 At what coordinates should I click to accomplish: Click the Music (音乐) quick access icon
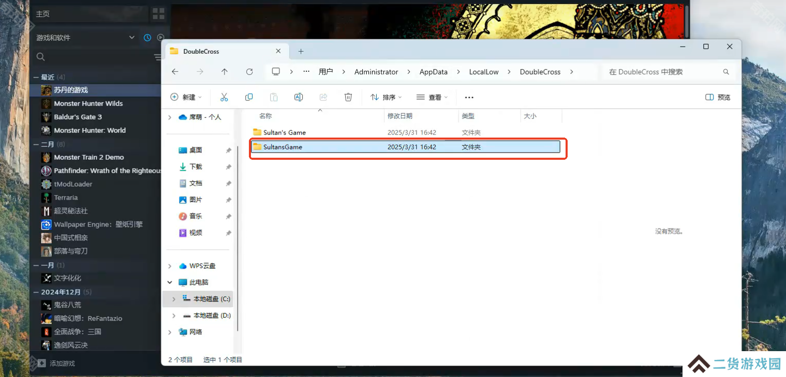click(x=183, y=216)
